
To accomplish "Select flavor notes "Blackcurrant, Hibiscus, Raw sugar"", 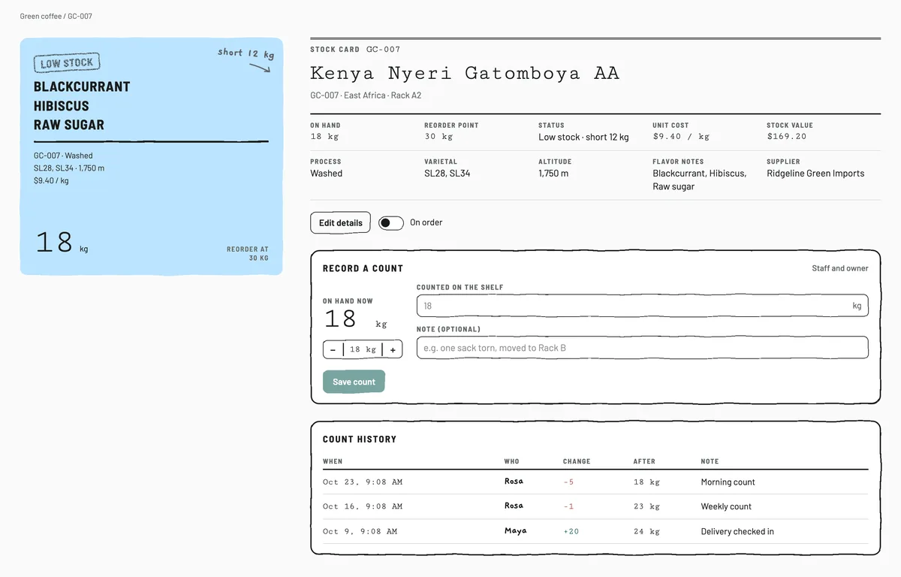I will pos(700,180).
